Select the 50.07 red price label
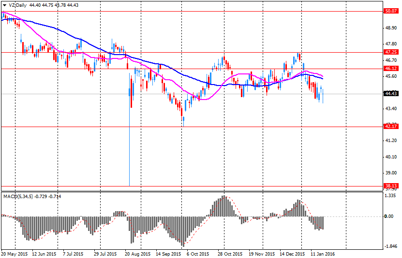The height and width of the screenshot is (258, 402). coord(391,11)
